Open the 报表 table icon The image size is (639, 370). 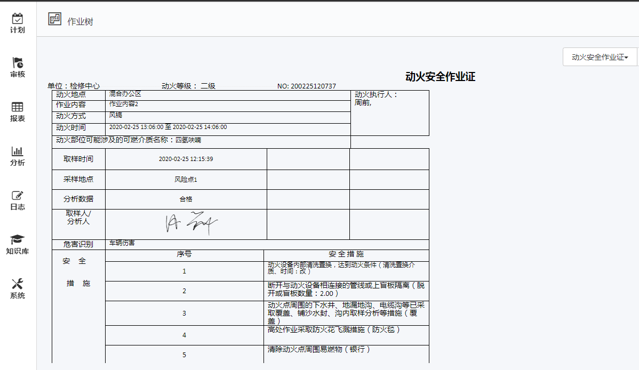tap(18, 107)
